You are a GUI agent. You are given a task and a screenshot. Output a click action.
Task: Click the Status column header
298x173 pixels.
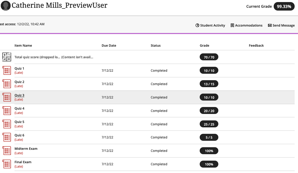155,45
